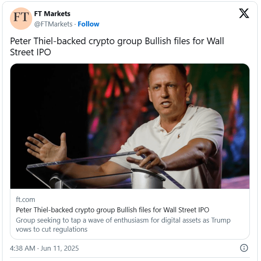Open the 4:38 AM timestamp link

click(x=24, y=248)
